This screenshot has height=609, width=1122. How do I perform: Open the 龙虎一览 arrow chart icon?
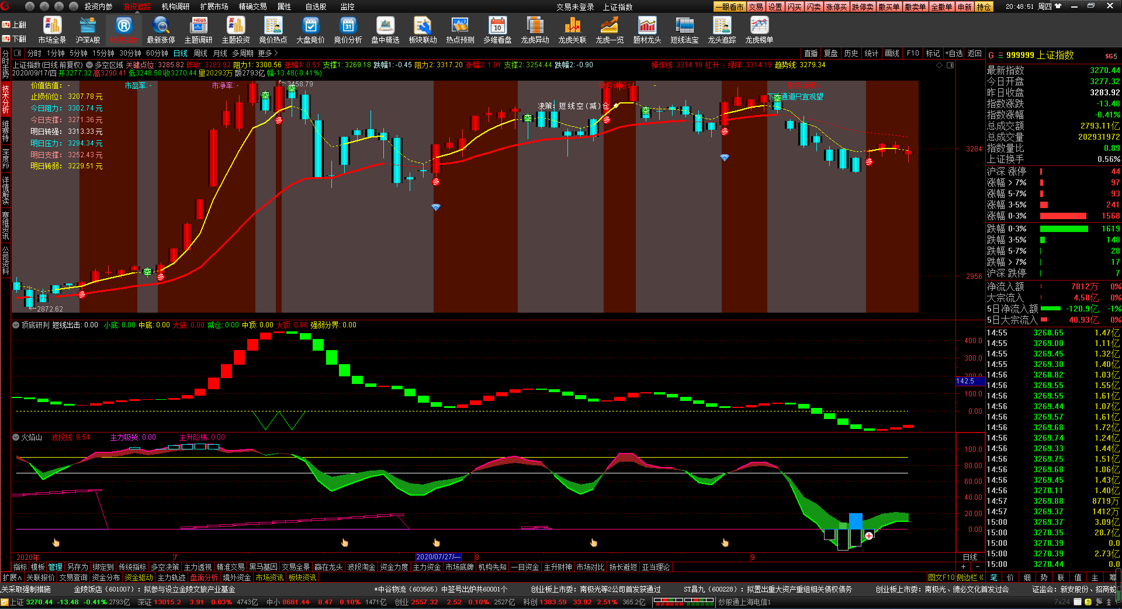pos(610,30)
